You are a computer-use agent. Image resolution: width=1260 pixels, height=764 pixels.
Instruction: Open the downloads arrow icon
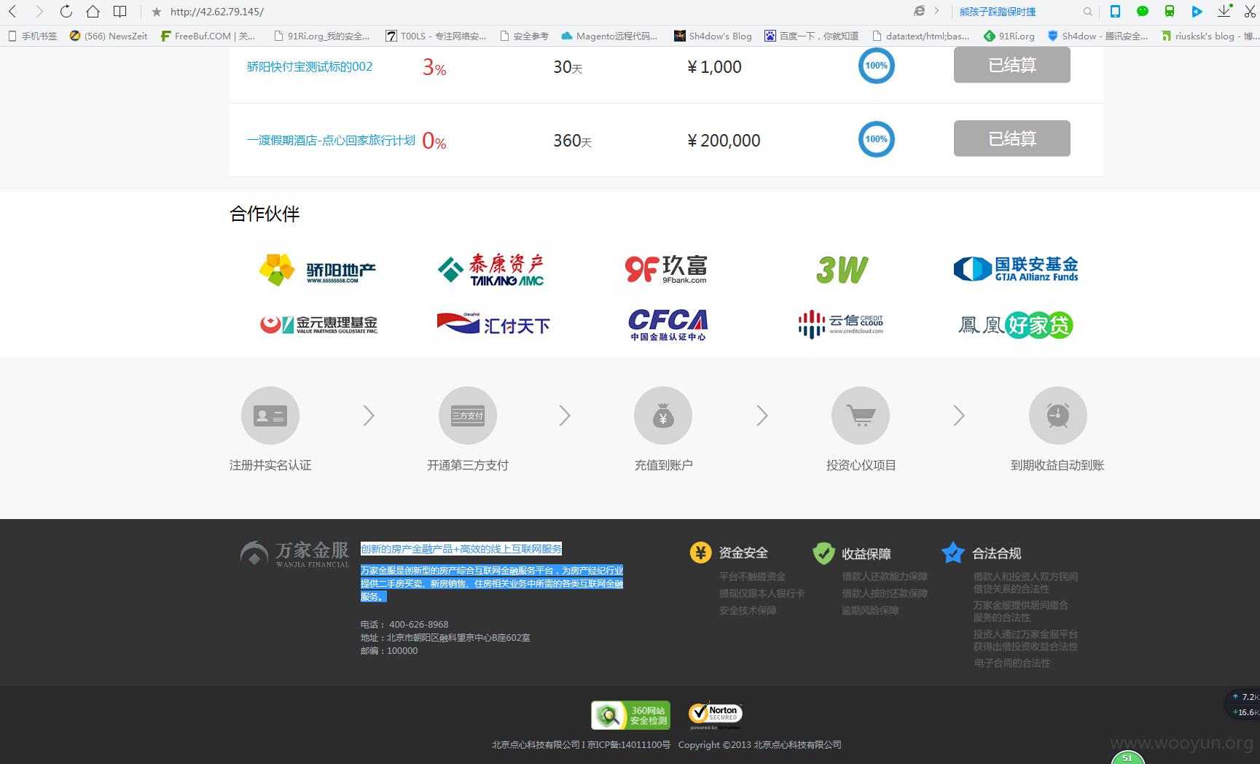[1224, 11]
